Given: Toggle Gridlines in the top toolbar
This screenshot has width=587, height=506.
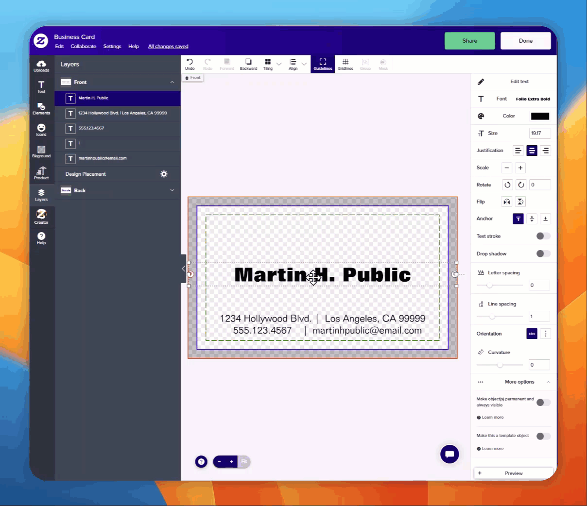Looking at the screenshot, I should click(345, 64).
